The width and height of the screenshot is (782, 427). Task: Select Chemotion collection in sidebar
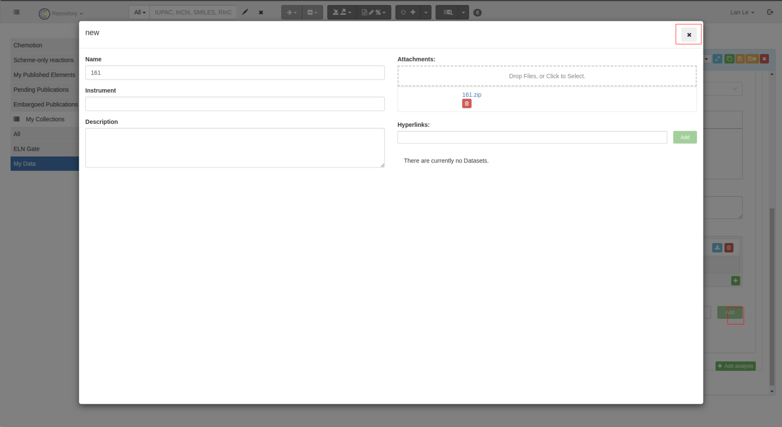[28, 45]
